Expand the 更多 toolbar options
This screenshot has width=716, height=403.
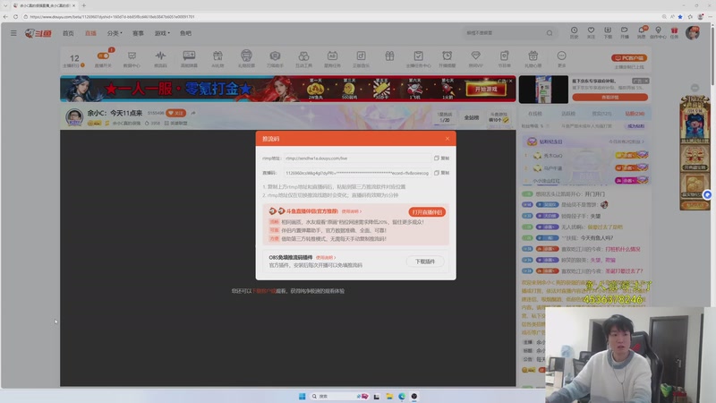click(x=562, y=58)
